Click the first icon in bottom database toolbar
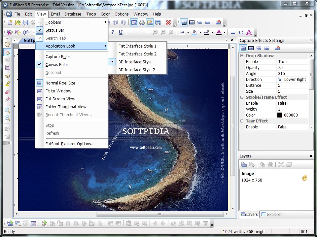The height and width of the screenshot is (237, 317). (x=10, y=223)
